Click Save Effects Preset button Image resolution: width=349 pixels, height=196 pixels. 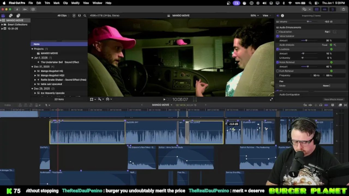[333, 100]
